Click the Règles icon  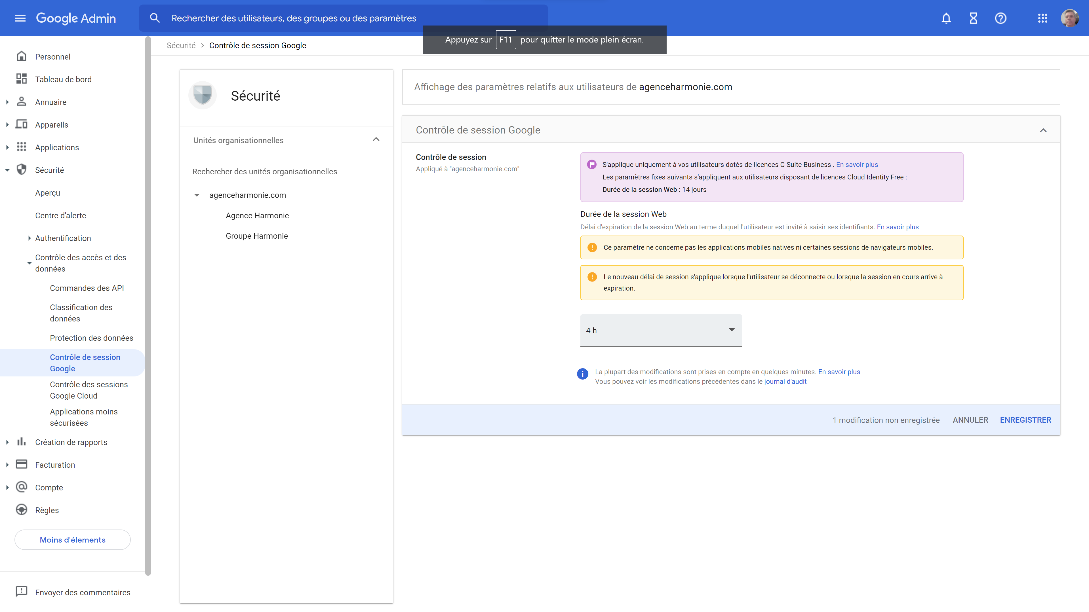coord(22,510)
